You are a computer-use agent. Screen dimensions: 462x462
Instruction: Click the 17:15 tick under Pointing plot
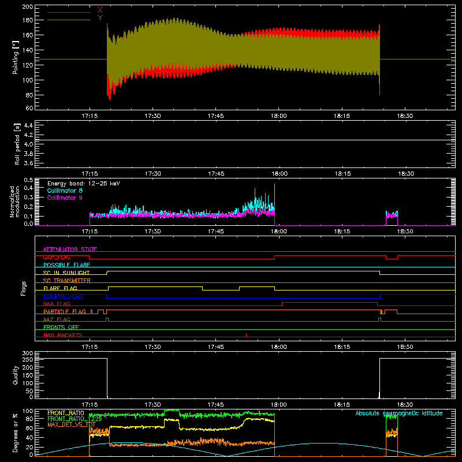(x=90, y=116)
